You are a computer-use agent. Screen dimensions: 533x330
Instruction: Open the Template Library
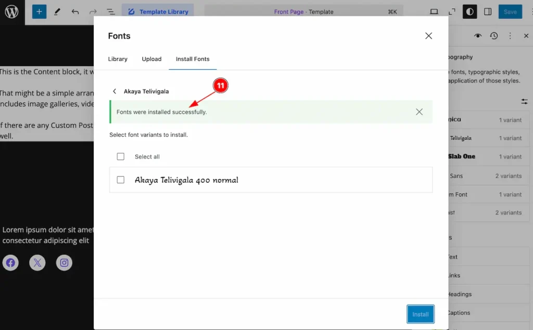[x=158, y=11]
